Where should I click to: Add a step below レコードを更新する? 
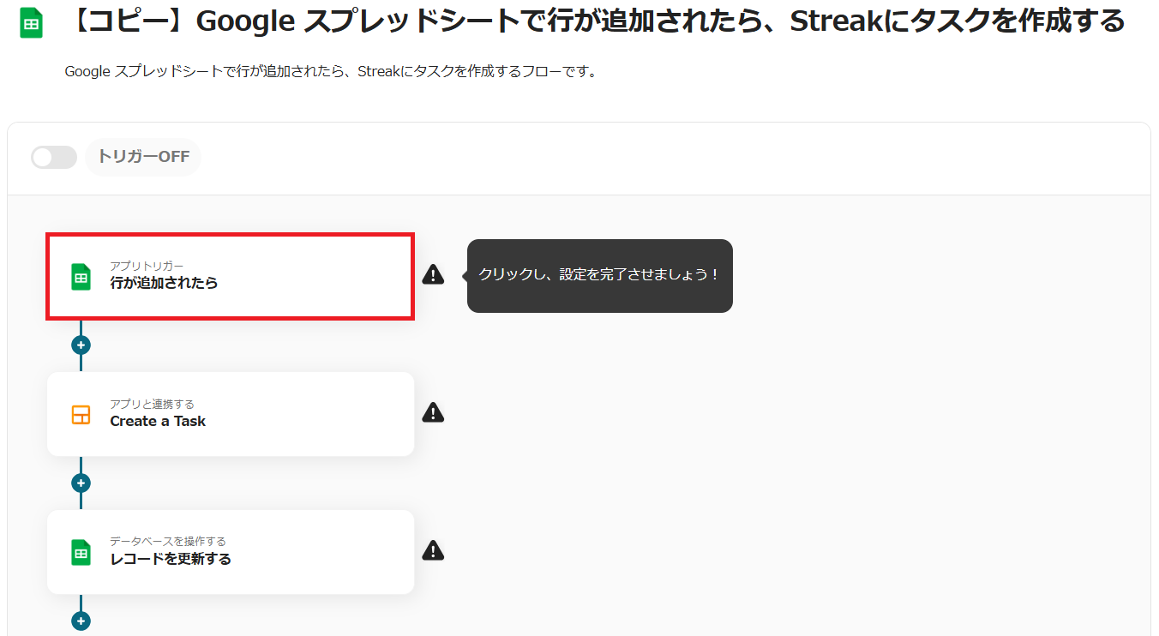(x=81, y=621)
